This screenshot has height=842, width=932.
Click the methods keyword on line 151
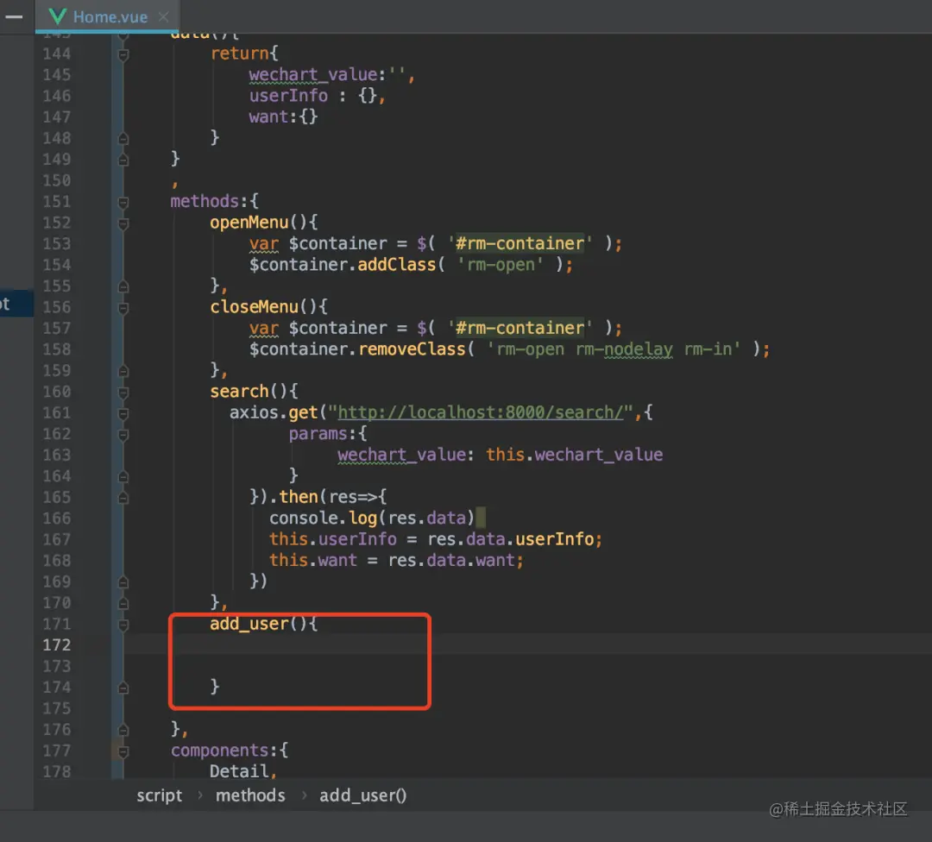205,201
